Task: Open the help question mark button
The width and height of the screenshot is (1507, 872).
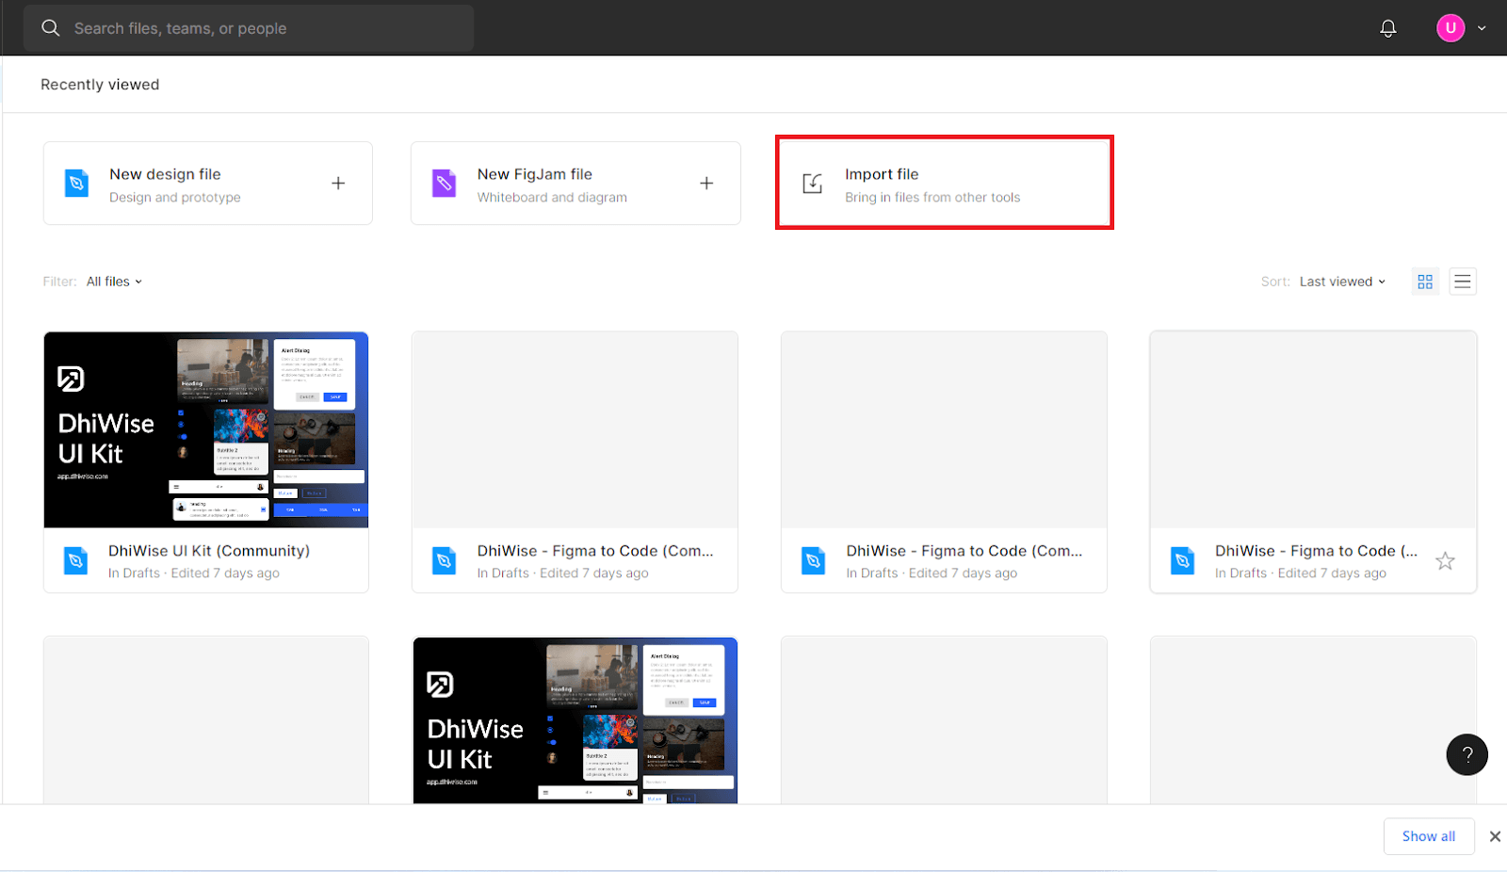Action: click(1466, 754)
